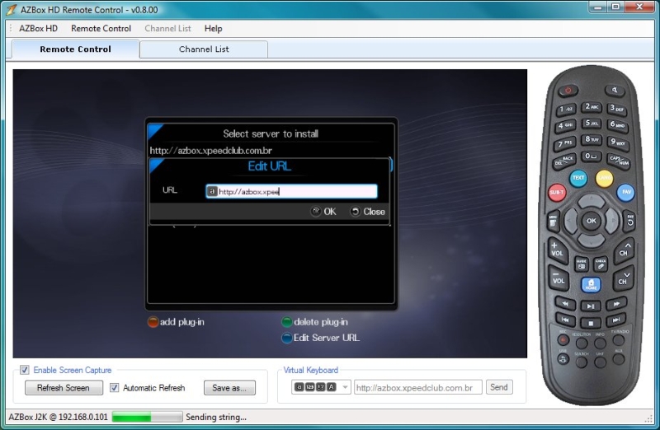660x430 pixels.
Task: Lower volume with the remote's VOL − key
Action: click(x=559, y=279)
